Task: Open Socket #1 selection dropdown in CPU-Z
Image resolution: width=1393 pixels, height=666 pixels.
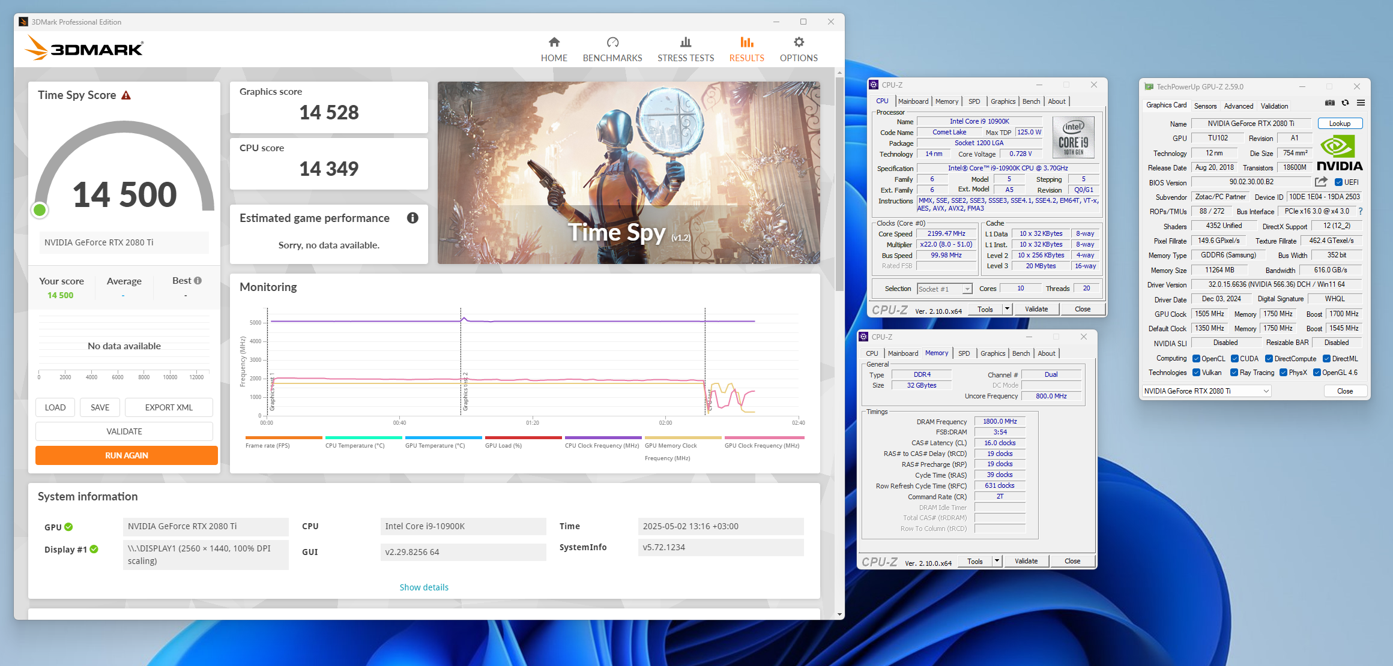Action: tap(944, 289)
